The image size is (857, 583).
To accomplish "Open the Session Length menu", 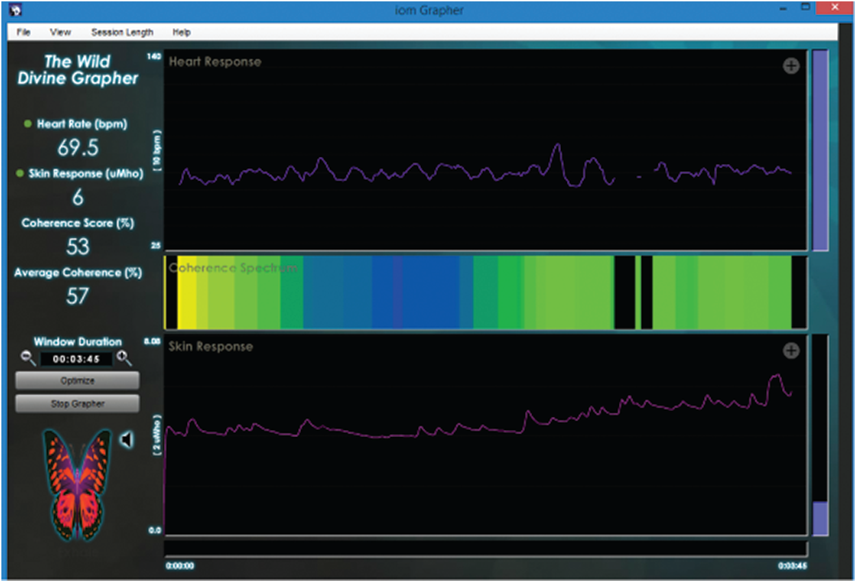I will (122, 32).
